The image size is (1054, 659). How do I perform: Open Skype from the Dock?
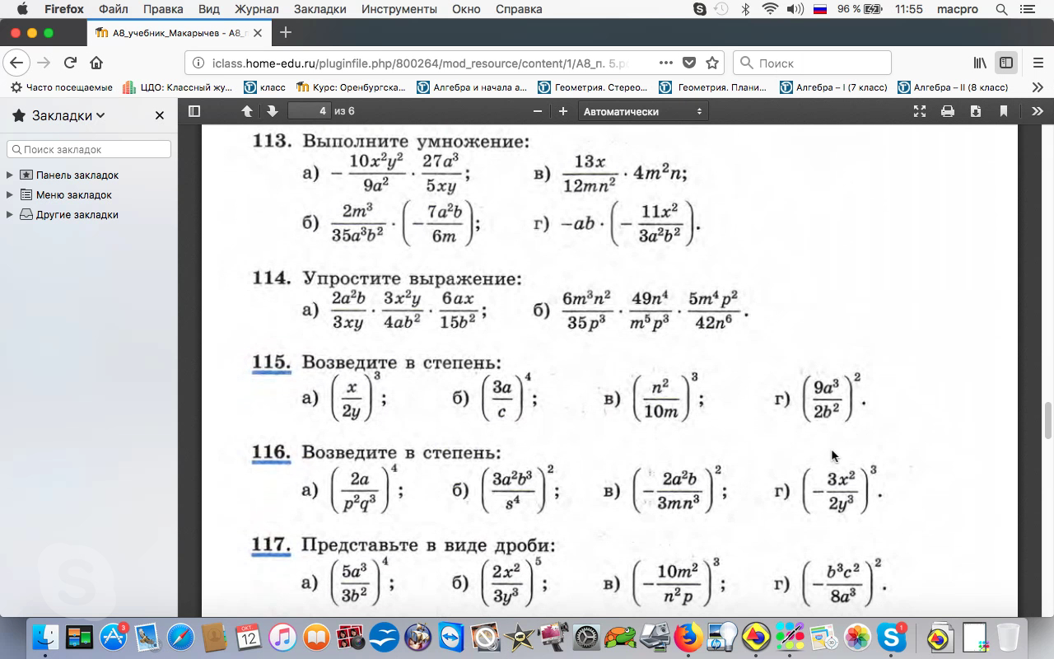click(x=892, y=637)
